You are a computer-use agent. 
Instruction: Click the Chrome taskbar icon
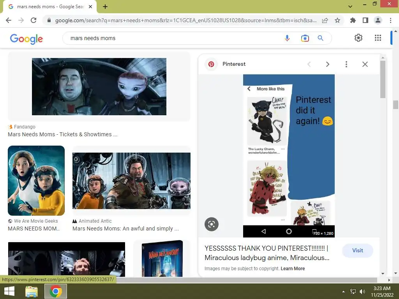point(56,291)
